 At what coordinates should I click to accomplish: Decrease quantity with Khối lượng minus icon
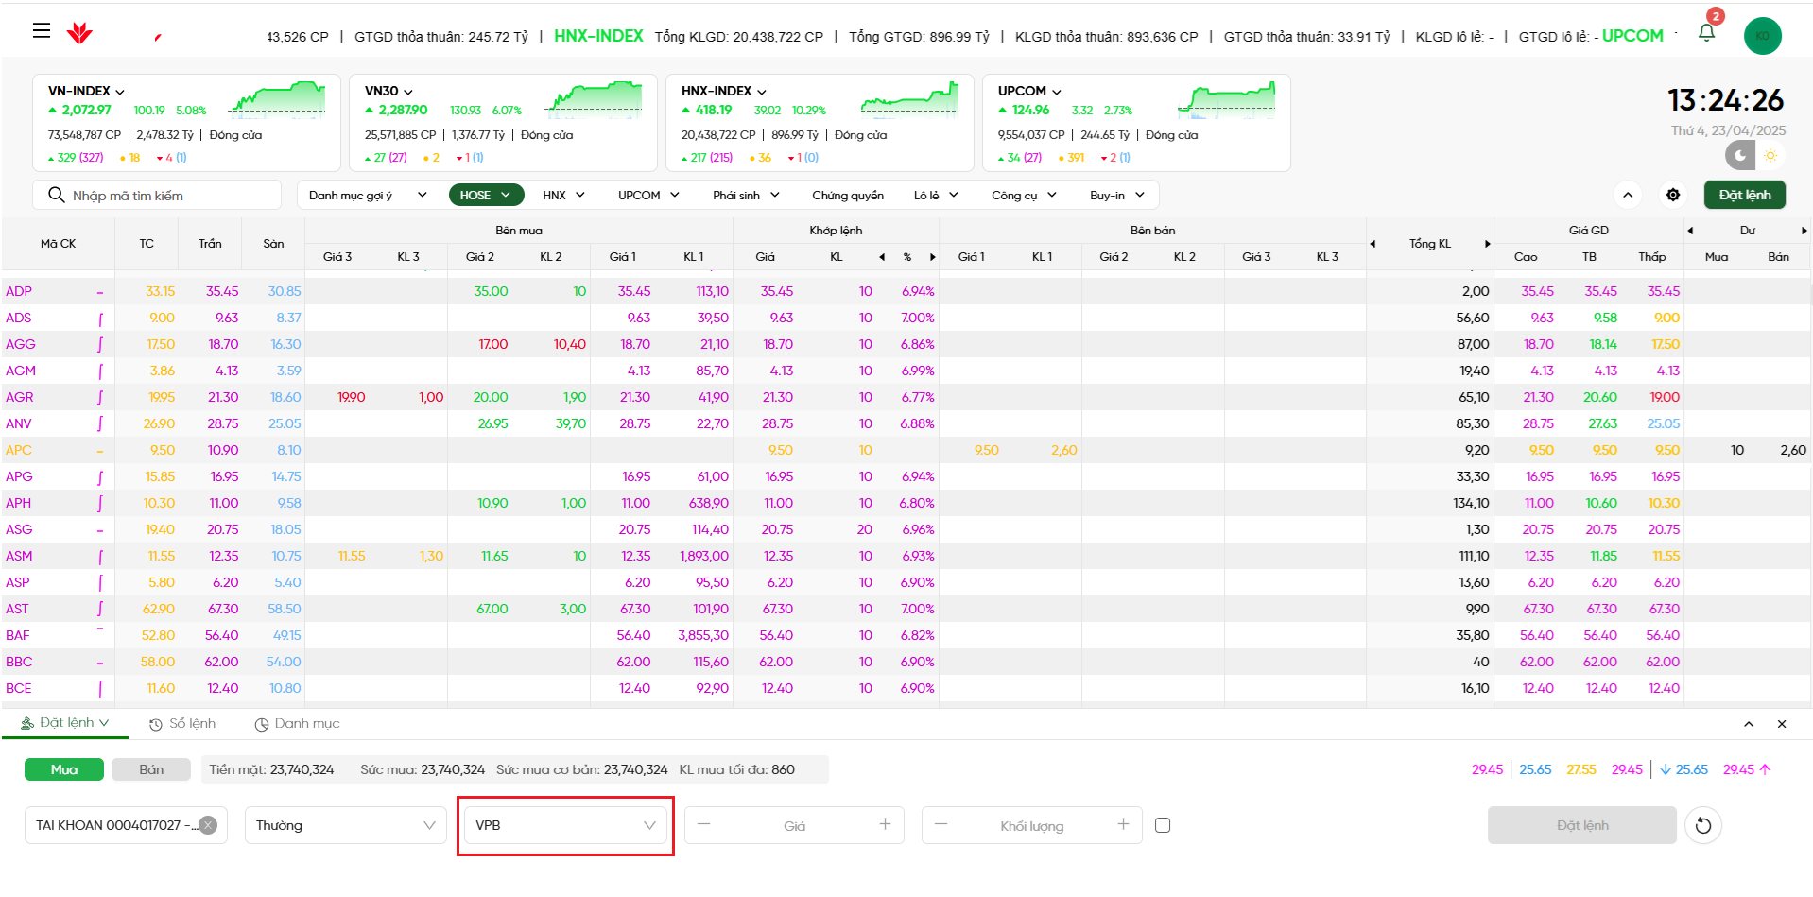[941, 824]
